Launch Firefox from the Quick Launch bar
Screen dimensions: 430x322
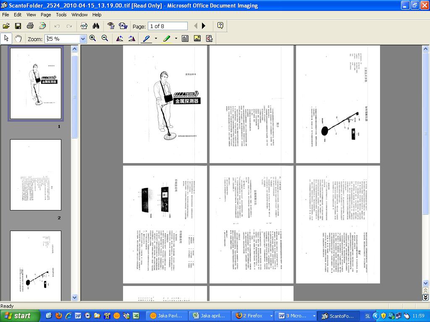pyautogui.click(x=58, y=316)
